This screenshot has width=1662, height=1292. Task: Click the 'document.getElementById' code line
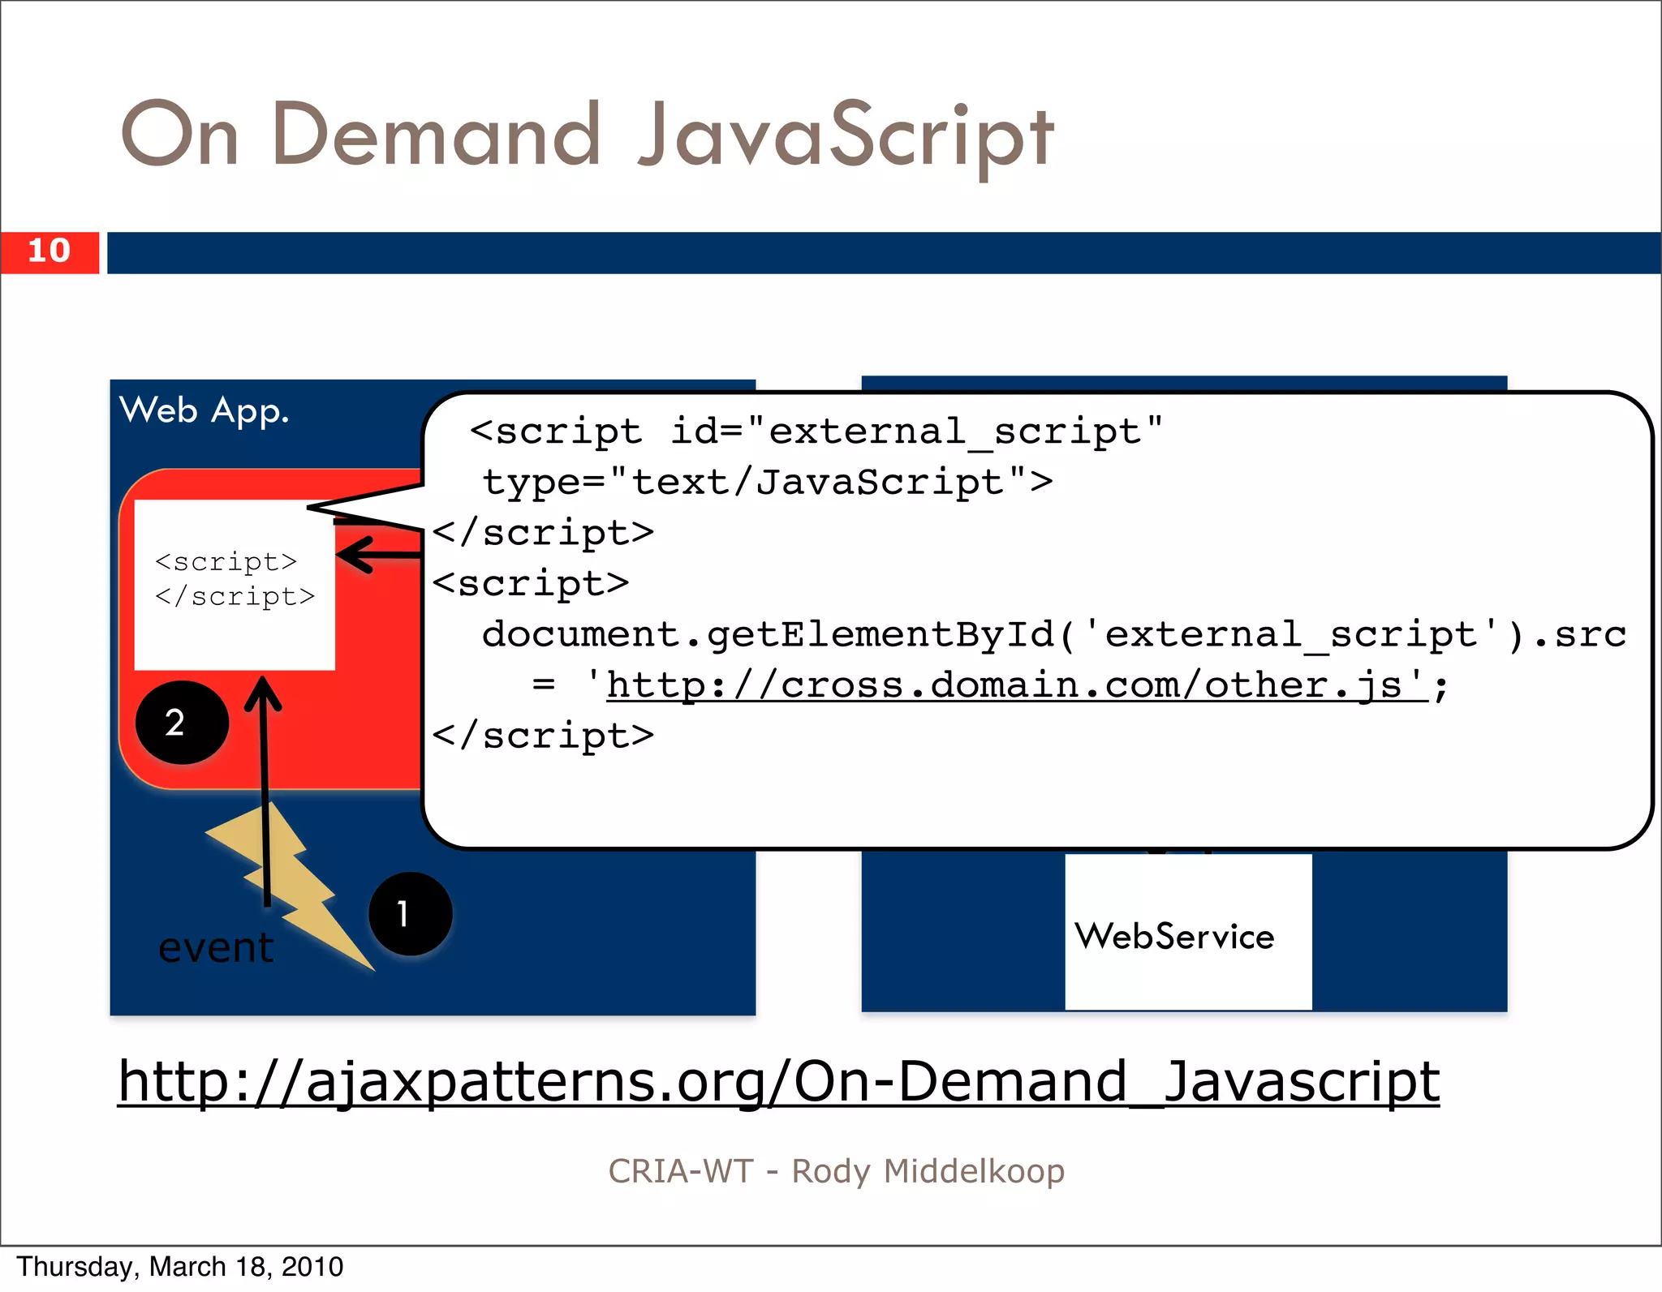1054,634
